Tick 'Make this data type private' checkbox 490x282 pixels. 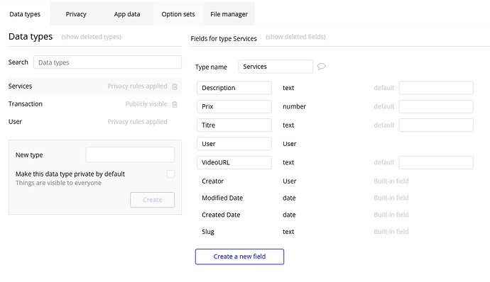click(170, 174)
